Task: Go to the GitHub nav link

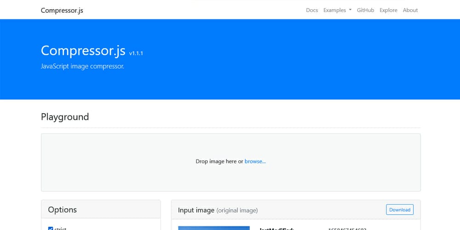Action: point(366,10)
